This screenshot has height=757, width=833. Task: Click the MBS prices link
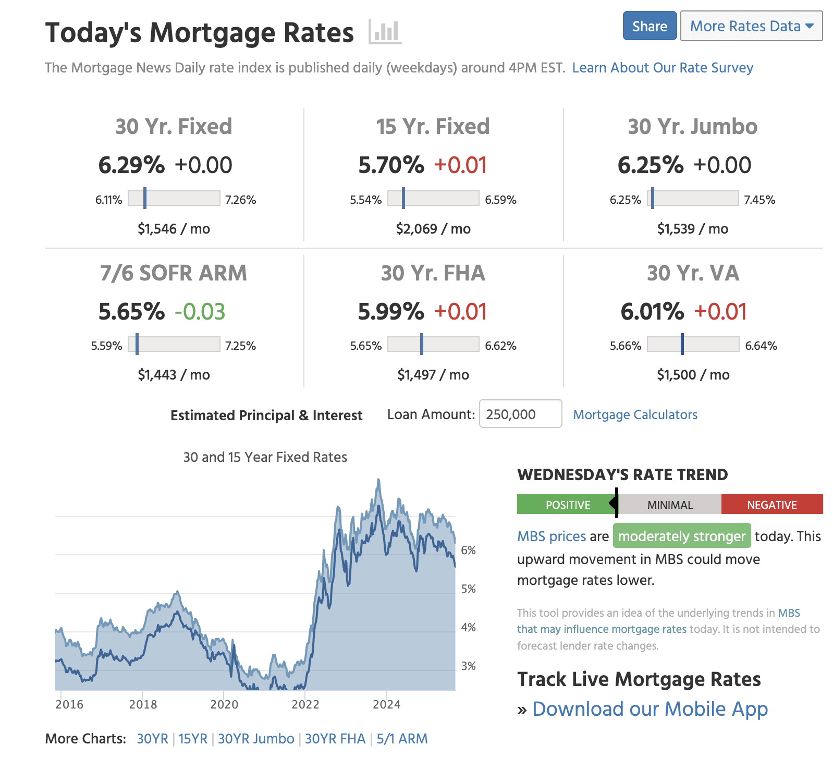coord(551,536)
